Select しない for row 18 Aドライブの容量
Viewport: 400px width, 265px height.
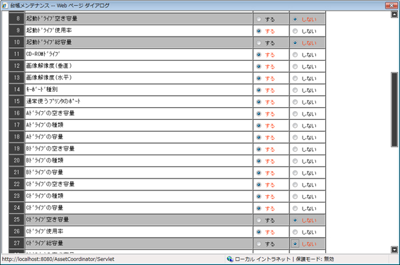tap(295, 137)
